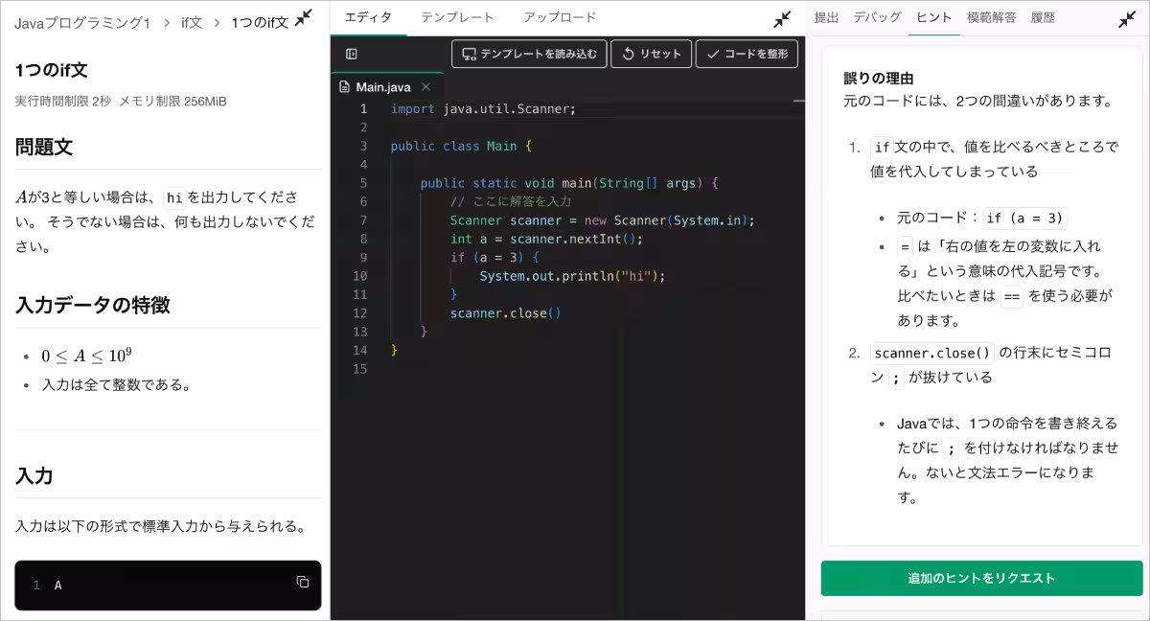Open the 提出 tab

coord(826,17)
